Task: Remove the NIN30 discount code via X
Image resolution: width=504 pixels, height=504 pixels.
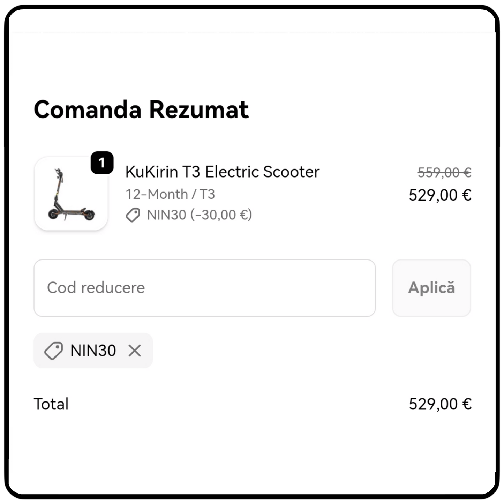Action: 134,350
